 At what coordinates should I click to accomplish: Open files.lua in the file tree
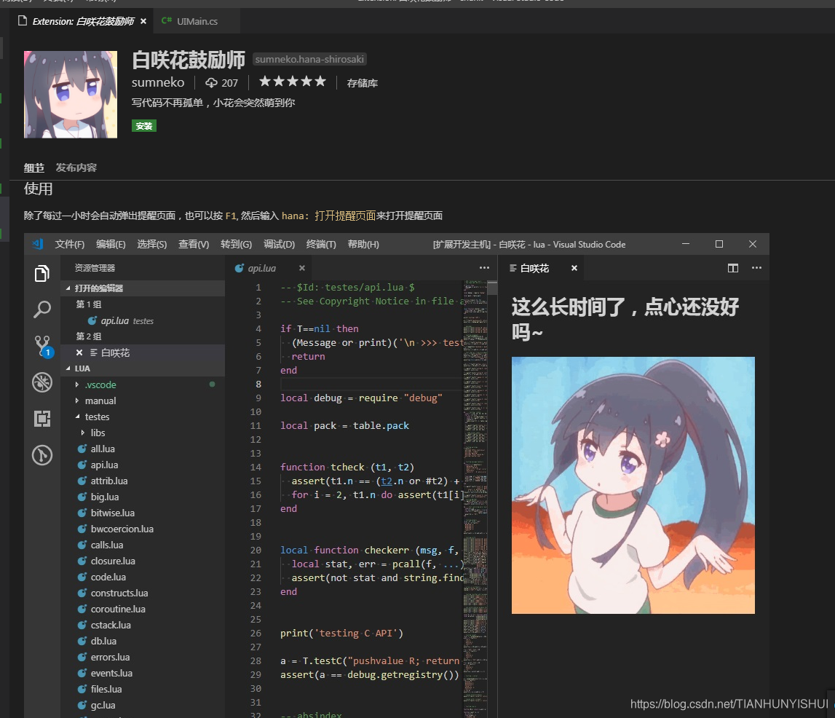(143, 689)
